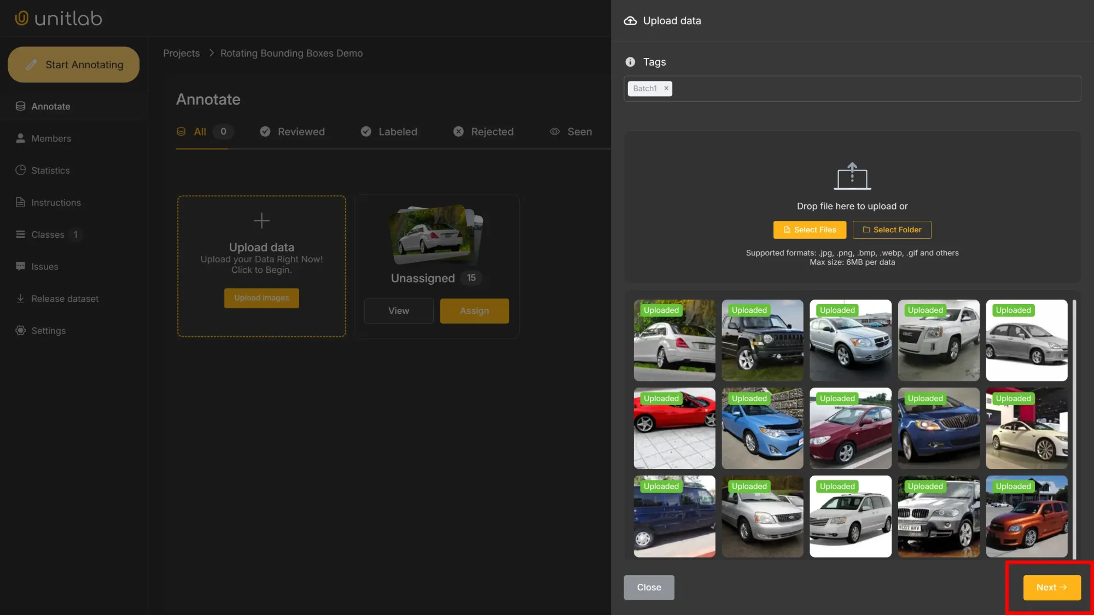Select the Members icon
This screenshot has height=615, width=1094.
point(21,138)
